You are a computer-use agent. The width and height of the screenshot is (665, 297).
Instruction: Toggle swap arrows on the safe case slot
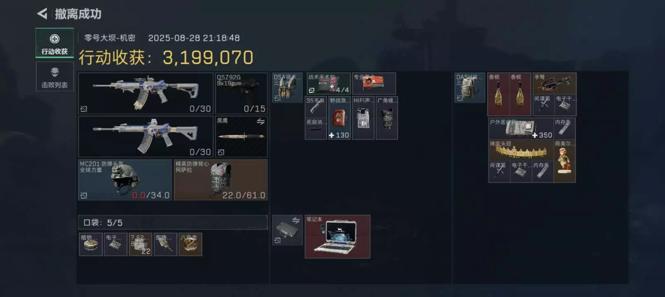(x=296, y=220)
